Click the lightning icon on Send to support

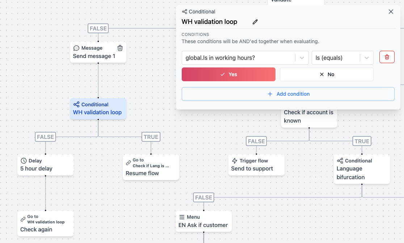coord(235,161)
